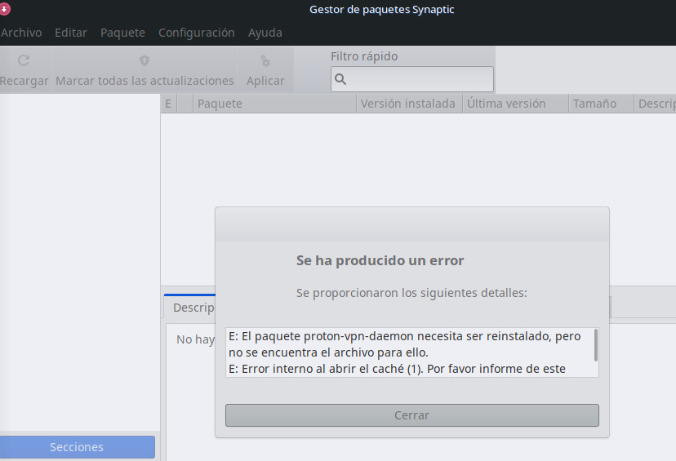Screen dimensions: 676x461
Task: Close the error dialog with Cerrar
Action: click(412, 415)
